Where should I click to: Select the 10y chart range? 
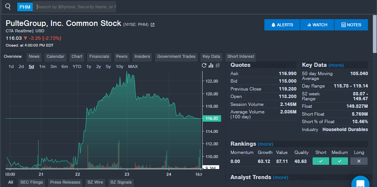(x=119, y=66)
